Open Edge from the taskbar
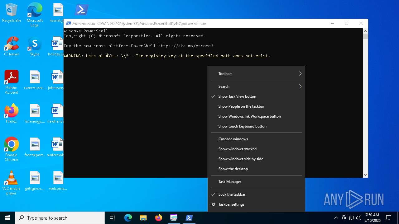This screenshot has height=224, width=399. point(128,218)
